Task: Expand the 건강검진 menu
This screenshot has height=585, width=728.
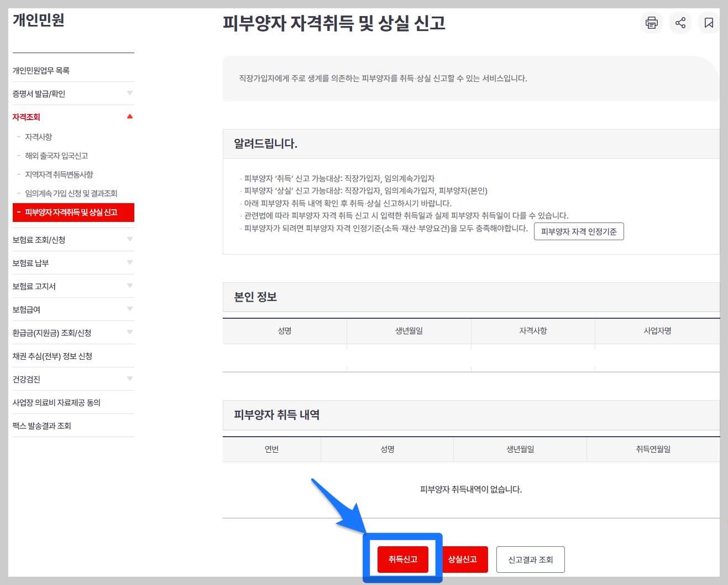Action: 73,379
